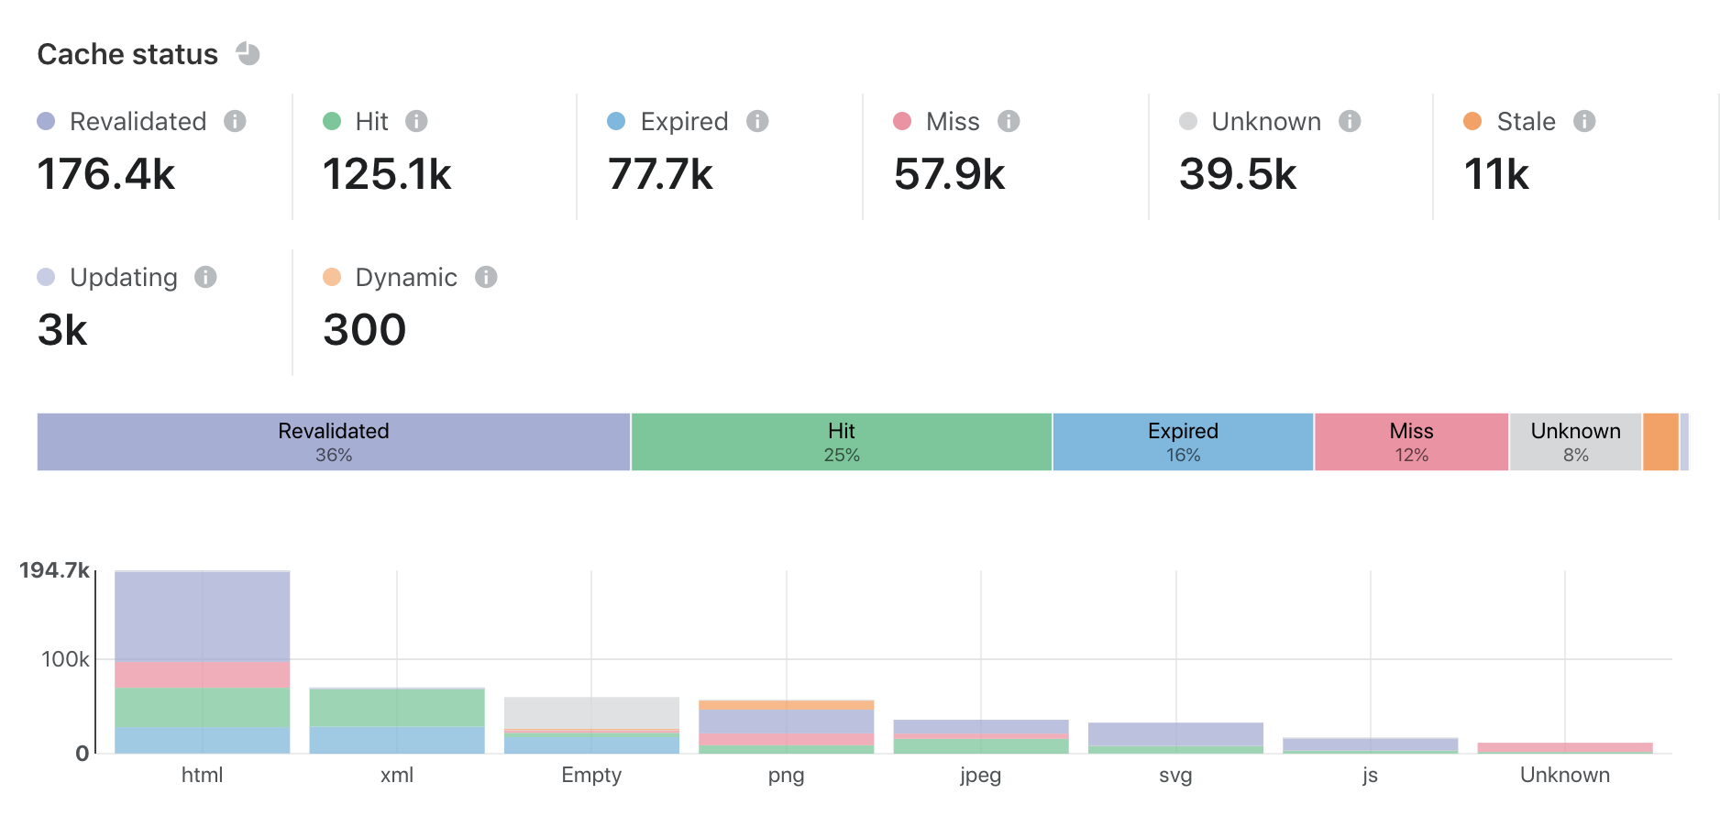The width and height of the screenshot is (1720, 827).
Task: Open the Expired info tooltip icon
Action: tap(757, 121)
